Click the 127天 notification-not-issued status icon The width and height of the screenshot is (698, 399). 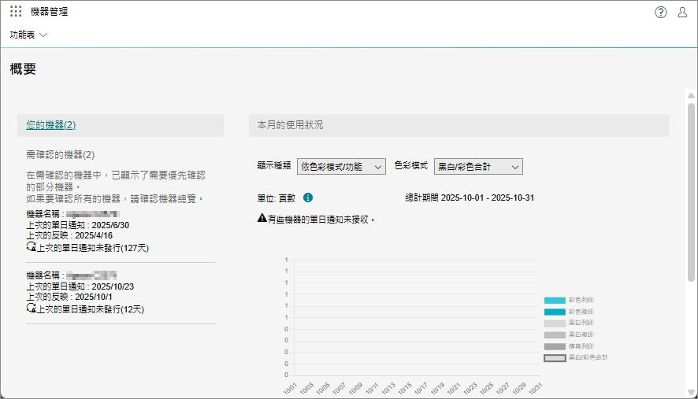tap(32, 247)
